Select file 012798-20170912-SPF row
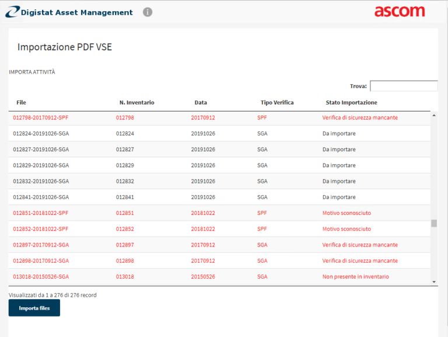The width and height of the screenshot is (448, 337). click(x=41, y=117)
